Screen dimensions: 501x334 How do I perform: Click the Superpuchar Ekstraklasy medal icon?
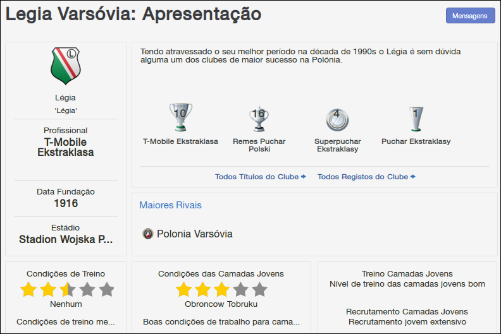click(x=337, y=118)
